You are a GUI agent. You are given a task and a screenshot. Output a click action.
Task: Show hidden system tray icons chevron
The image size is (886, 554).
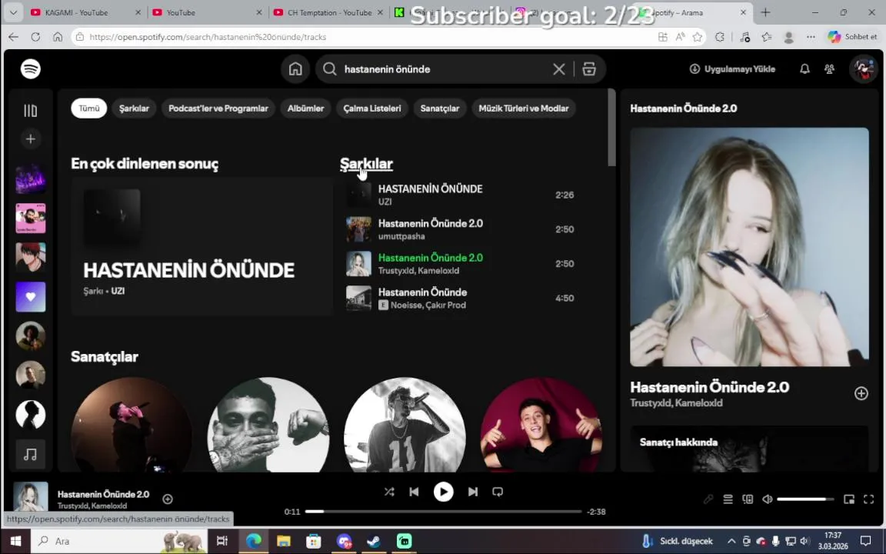point(731,541)
